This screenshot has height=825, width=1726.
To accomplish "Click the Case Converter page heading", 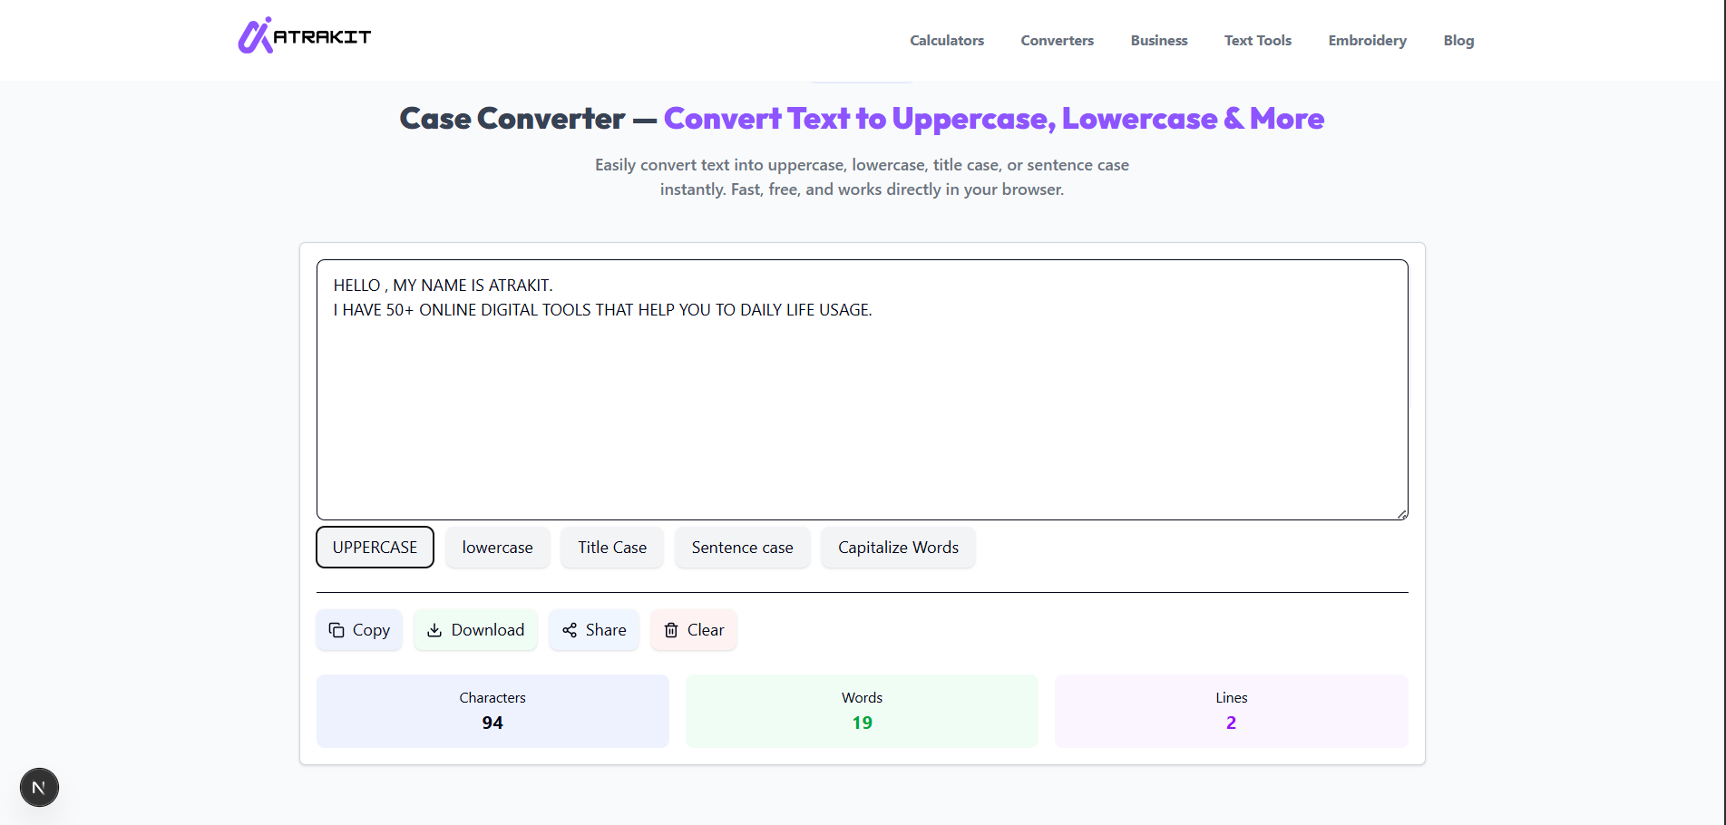I will click(x=862, y=119).
